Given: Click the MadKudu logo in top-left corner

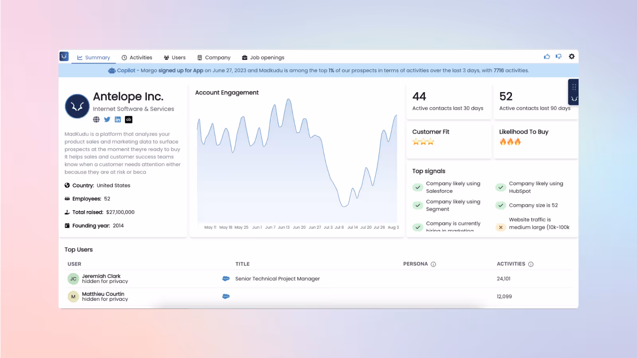Looking at the screenshot, I should 64,56.
